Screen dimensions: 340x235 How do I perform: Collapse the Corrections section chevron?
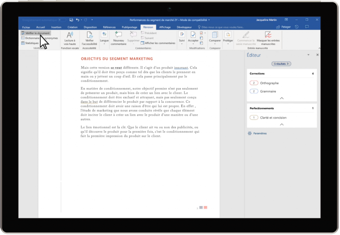click(x=281, y=99)
